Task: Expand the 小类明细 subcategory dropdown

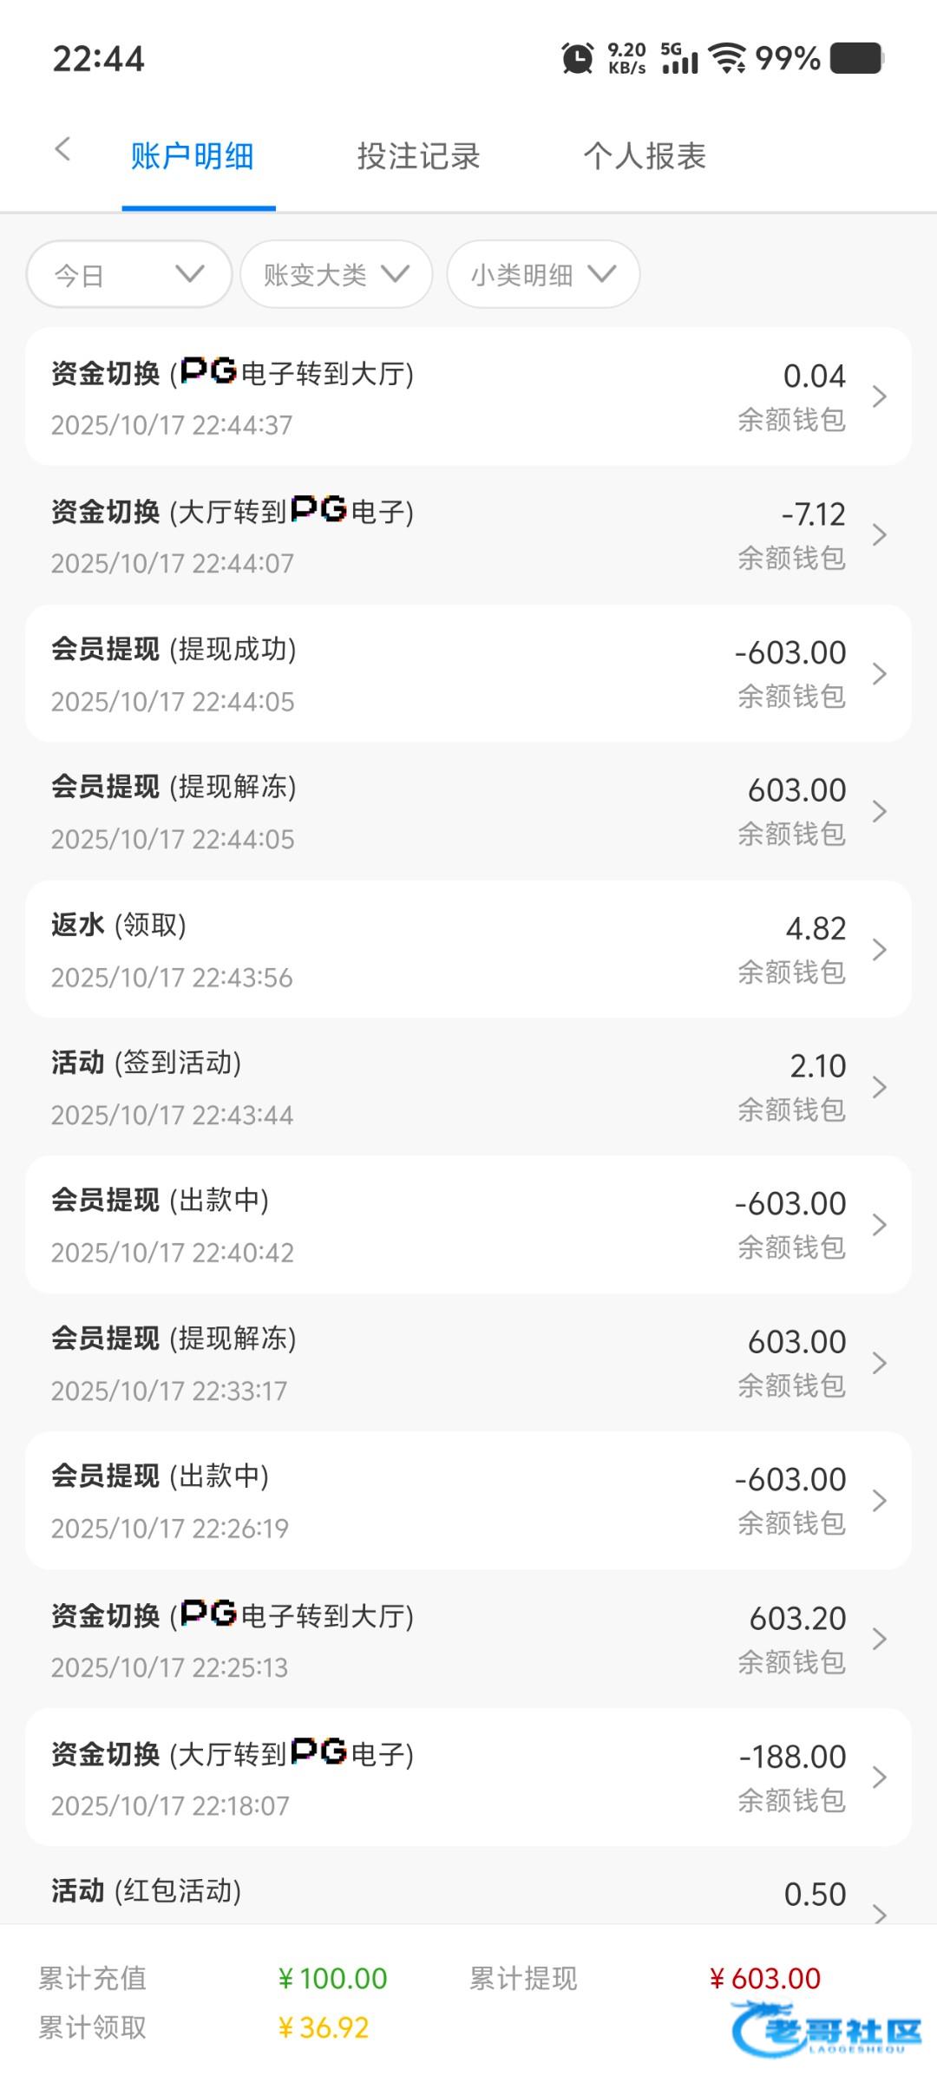Action: [x=543, y=274]
